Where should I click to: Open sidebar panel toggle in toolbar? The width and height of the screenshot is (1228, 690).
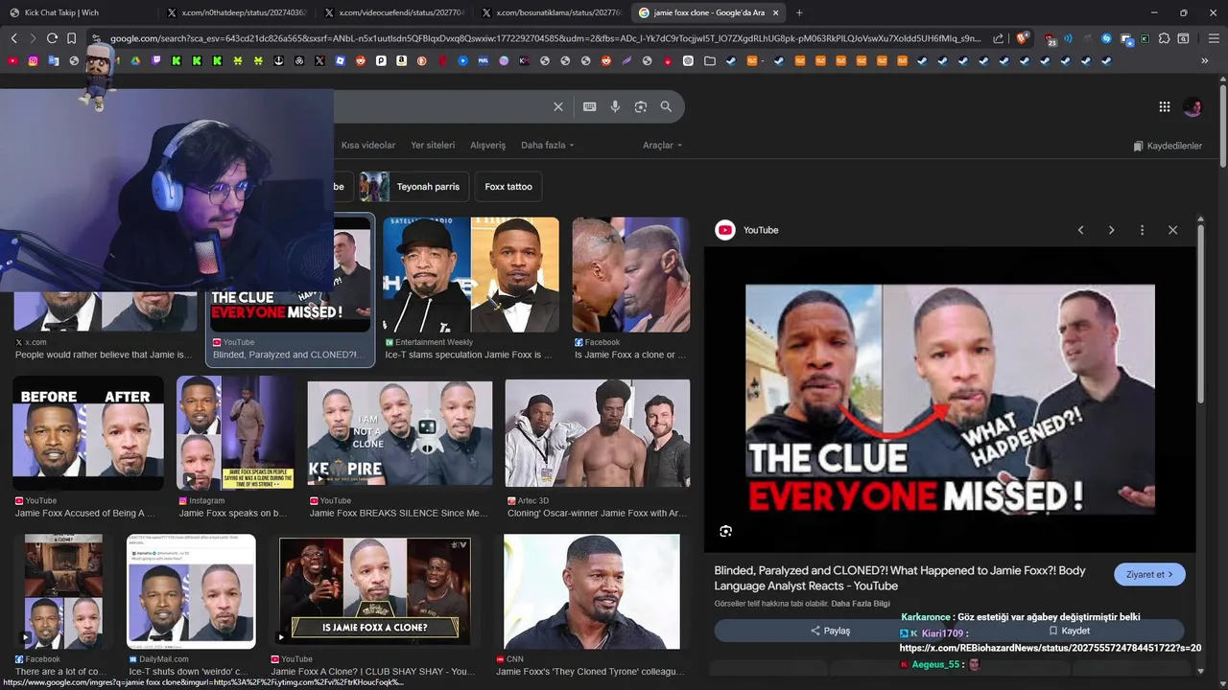[1184, 38]
